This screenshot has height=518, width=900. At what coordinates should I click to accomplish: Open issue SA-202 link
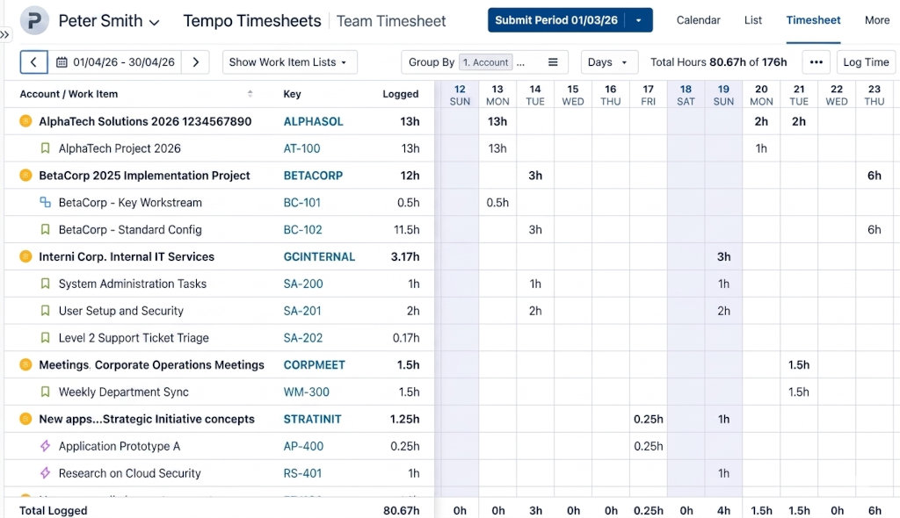pos(303,338)
